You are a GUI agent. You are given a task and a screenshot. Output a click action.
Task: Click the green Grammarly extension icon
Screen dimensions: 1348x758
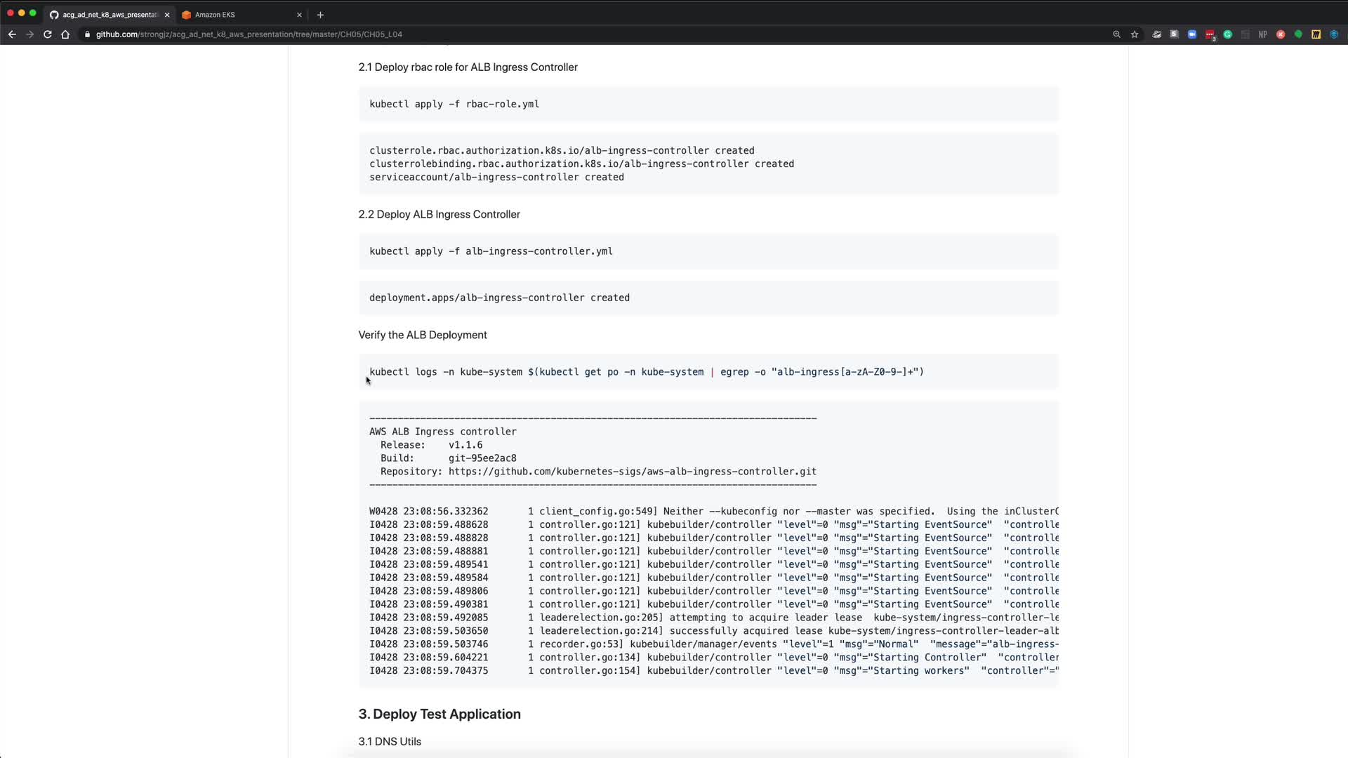pos(1228,34)
